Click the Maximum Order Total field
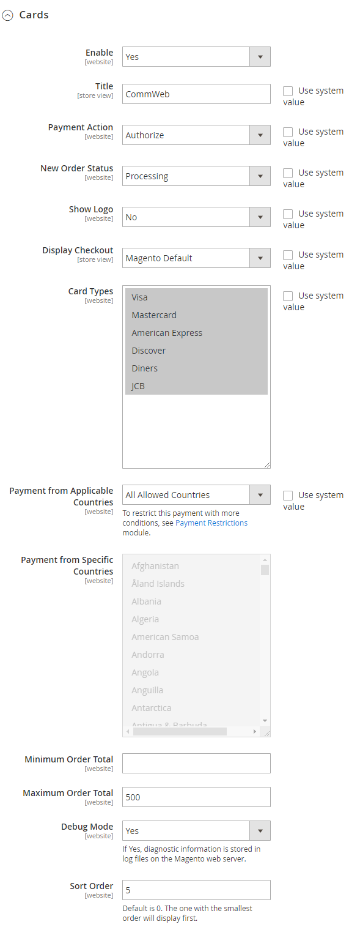Screen dimensions: 349x927 196,797
